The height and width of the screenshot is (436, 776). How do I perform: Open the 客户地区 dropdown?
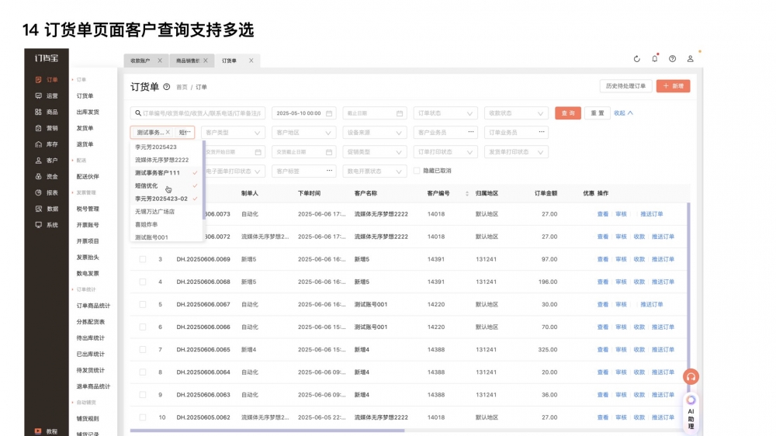[x=304, y=133]
